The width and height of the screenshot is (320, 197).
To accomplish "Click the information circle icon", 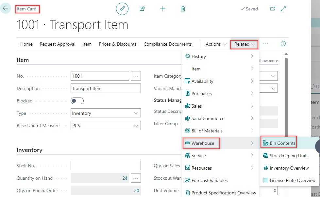I will 283,44.
